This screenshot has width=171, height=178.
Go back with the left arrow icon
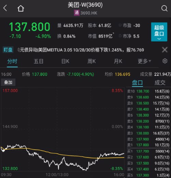5,8
